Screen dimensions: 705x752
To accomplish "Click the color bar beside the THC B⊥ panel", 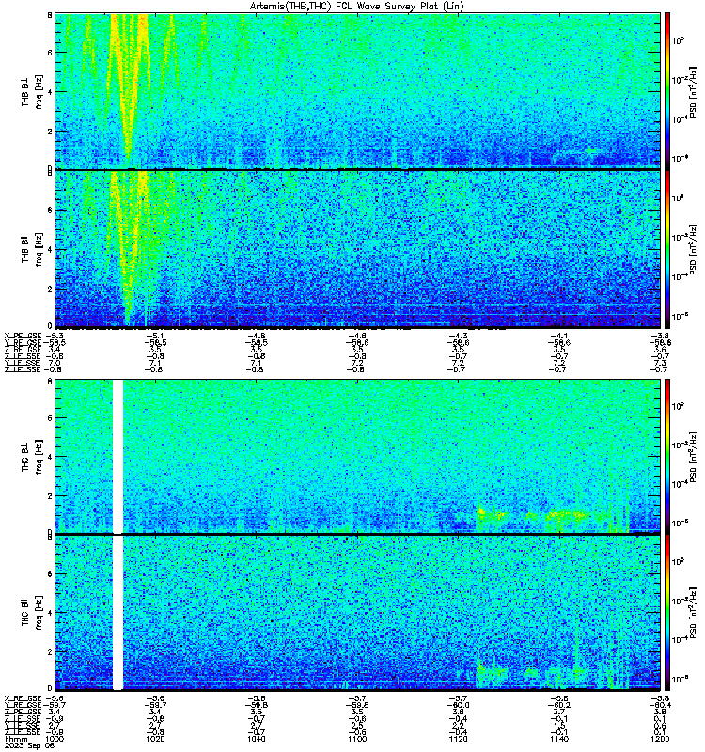I will 667,456.
